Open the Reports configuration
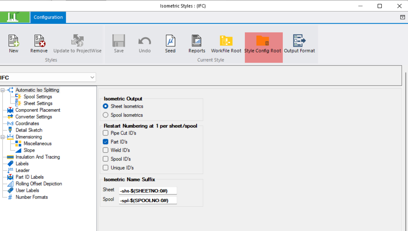 197,43
